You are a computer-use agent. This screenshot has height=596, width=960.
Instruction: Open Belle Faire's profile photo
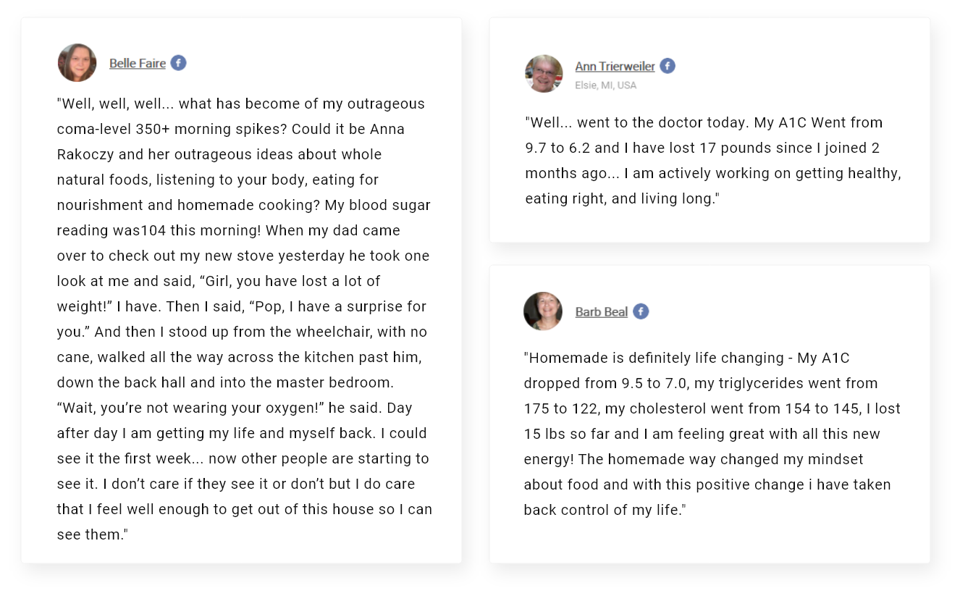pyautogui.click(x=77, y=62)
